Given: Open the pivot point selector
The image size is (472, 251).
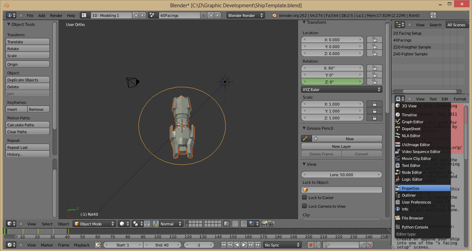Looking at the screenshot, I should 138,224.
